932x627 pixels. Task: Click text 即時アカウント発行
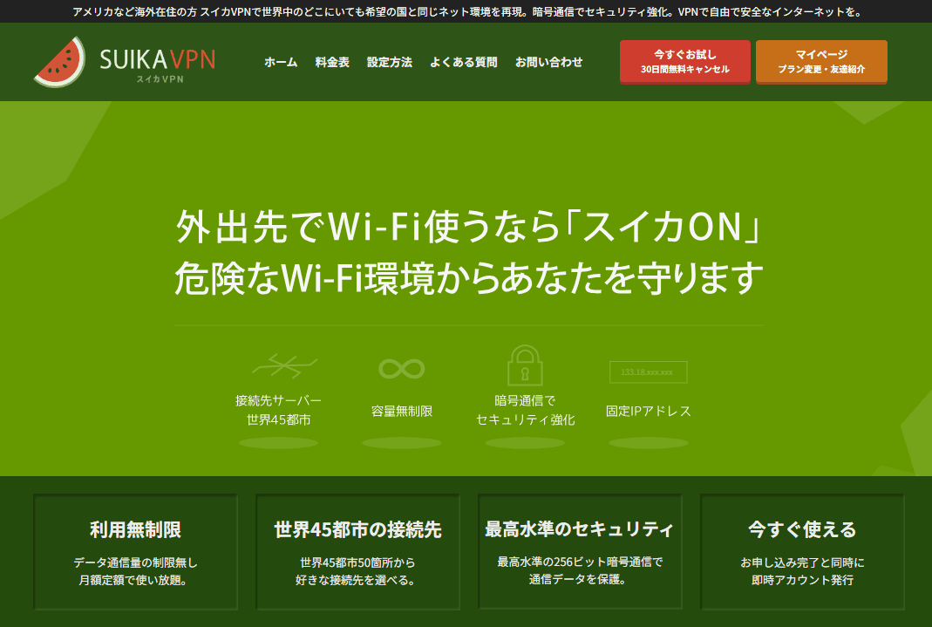[802, 580]
